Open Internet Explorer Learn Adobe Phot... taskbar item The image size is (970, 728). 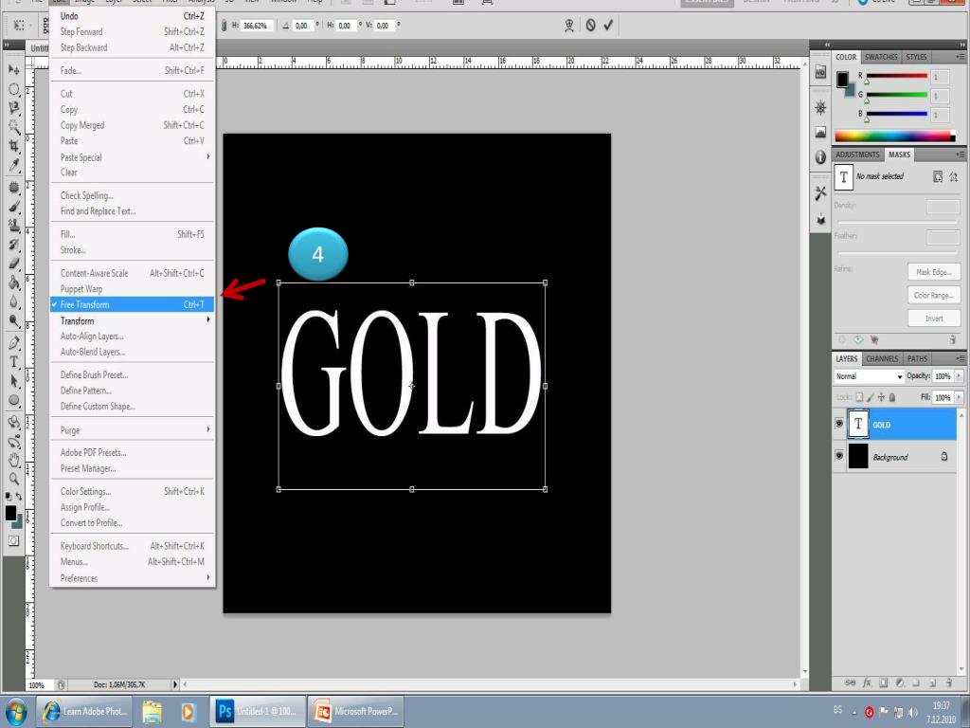[x=83, y=711]
